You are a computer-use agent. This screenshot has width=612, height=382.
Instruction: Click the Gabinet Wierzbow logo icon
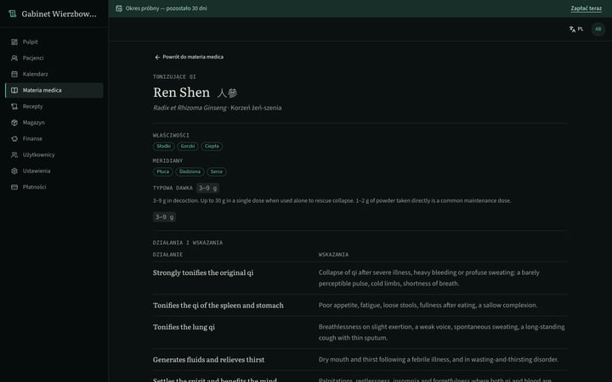point(13,14)
